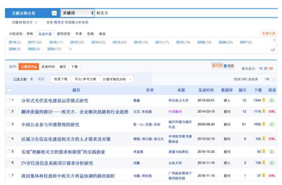Select checkbox for result 4
Image resolution: width=282 pixels, height=185 pixels.
click(x=9, y=139)
